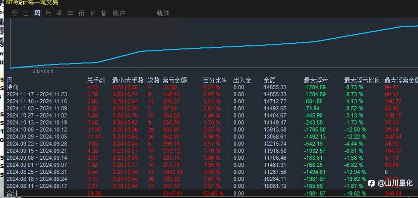Click the 最大浮亏 column header
Viewport: 418px width, 198px height.
[316, 80]
